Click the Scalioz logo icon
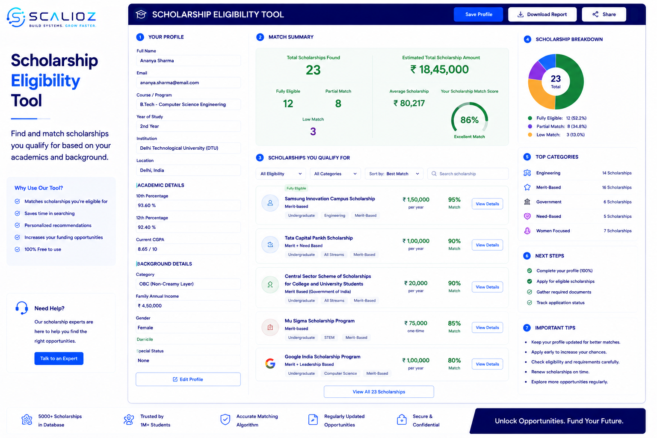This screenshot has height=438, width=657. pos(16,17)
